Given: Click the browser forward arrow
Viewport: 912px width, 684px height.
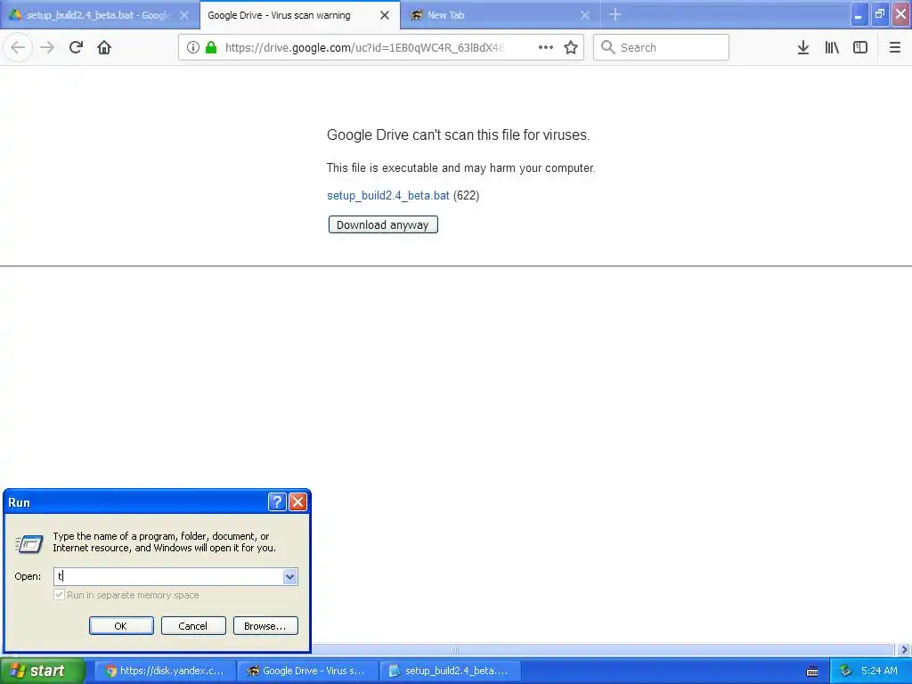Looking at the screenshot, I should (x=47, y=48).
